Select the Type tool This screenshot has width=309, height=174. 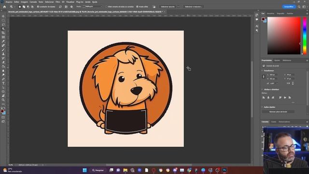coord(3,83)
